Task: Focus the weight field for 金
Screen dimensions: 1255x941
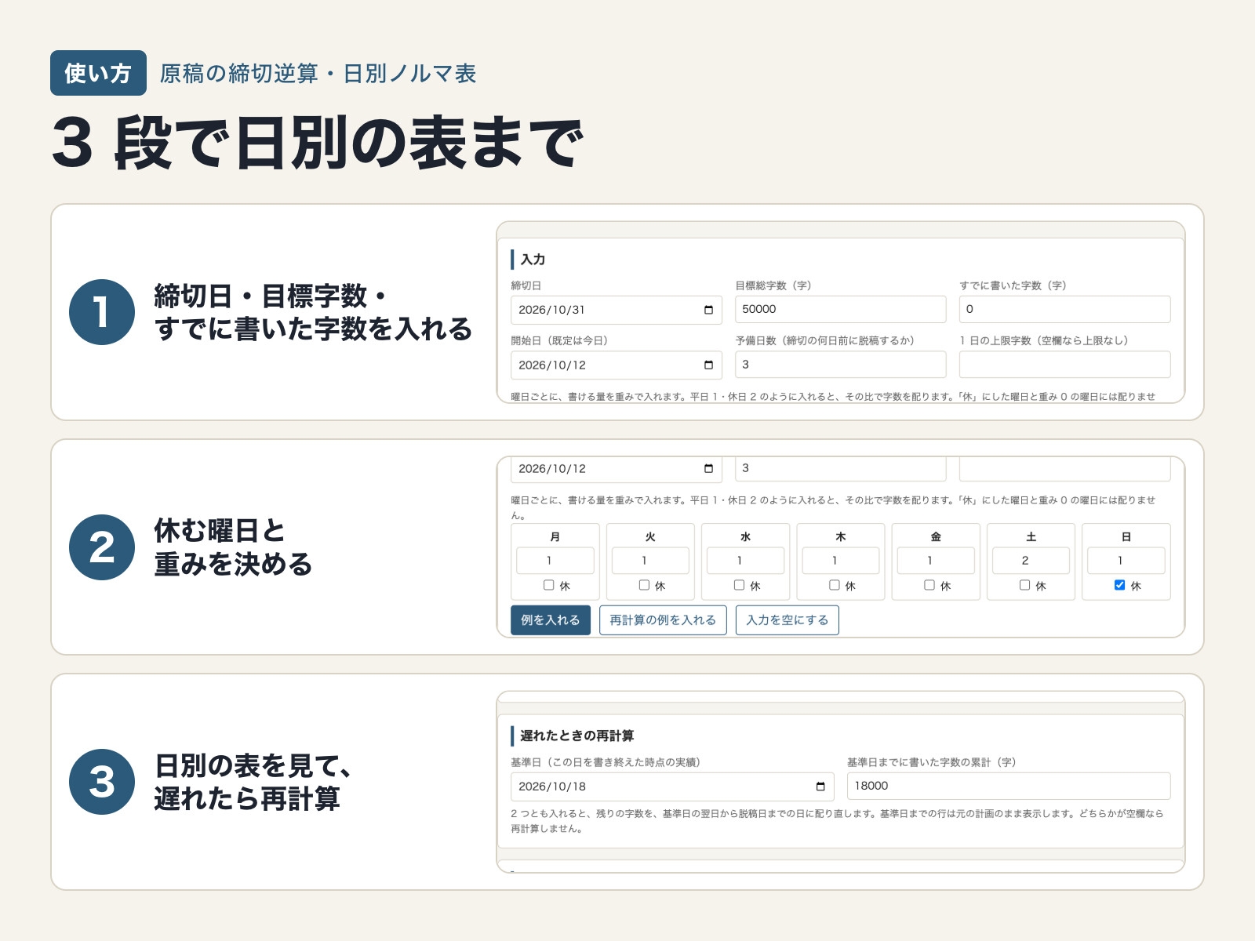Action: [x=936, y=561]
